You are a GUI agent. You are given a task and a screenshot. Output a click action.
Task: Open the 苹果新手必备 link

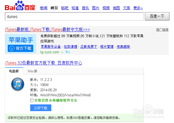pos(51,47)
